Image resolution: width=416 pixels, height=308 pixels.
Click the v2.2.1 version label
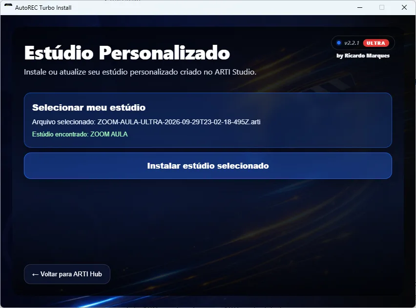tap(351, 43)
